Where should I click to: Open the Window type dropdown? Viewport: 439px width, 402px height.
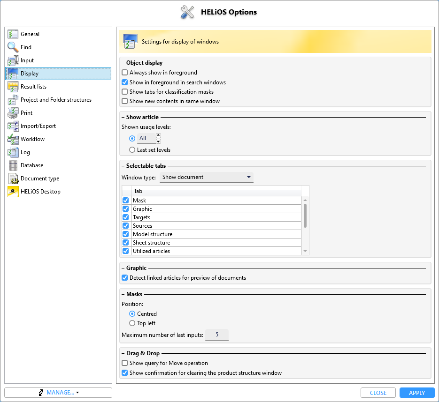pyautogui.click(x=206, y=178)
